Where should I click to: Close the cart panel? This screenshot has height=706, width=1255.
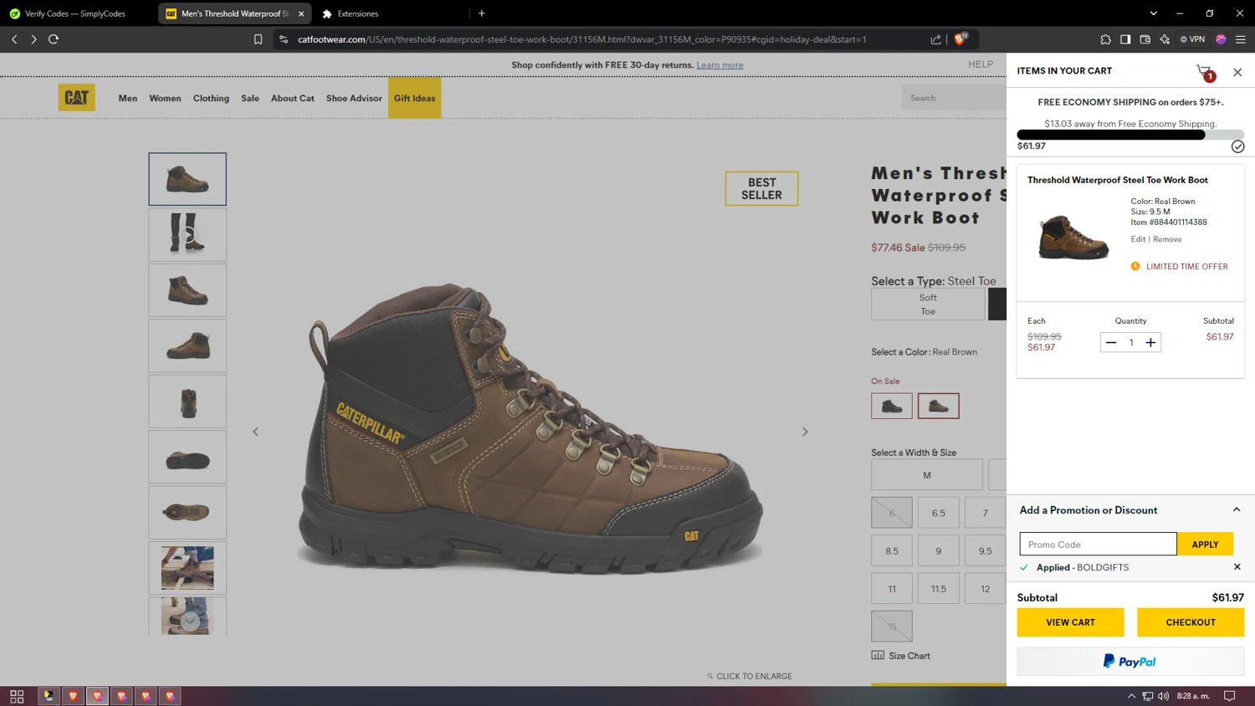click(1237, 73)
